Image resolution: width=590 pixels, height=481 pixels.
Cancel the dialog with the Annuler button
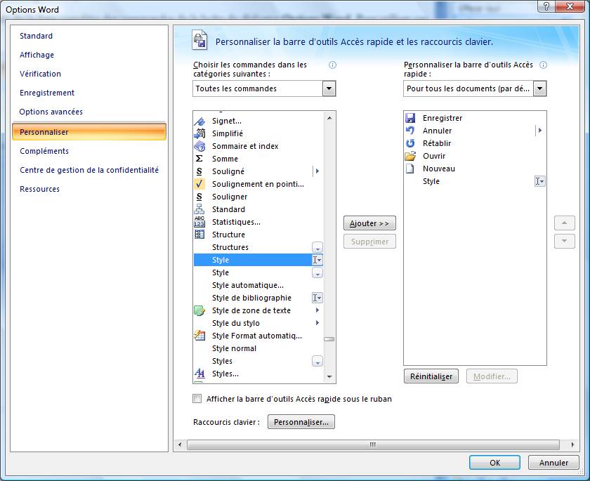pyautogui.click(x=553, y=463)
